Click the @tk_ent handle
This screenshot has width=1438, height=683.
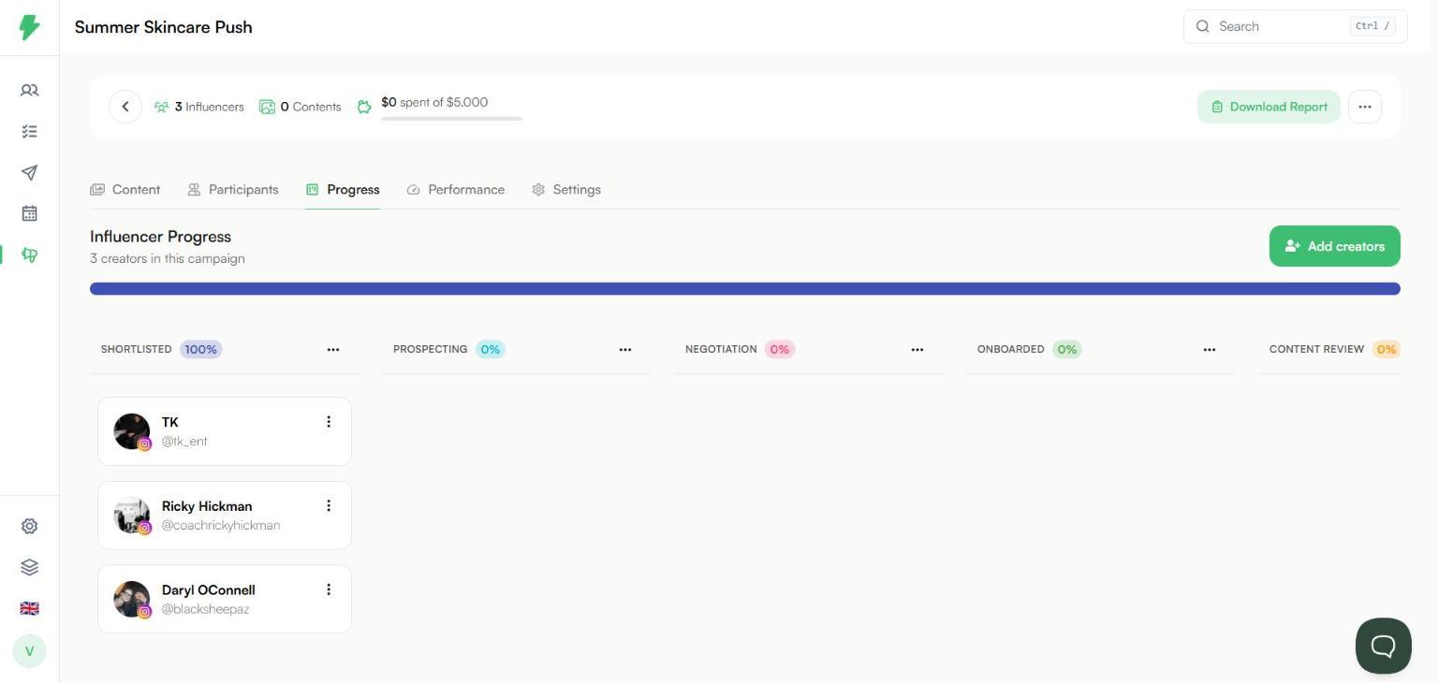point(184,442)
